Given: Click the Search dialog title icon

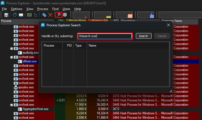Looking at the screenshot, I should point(43,25).
